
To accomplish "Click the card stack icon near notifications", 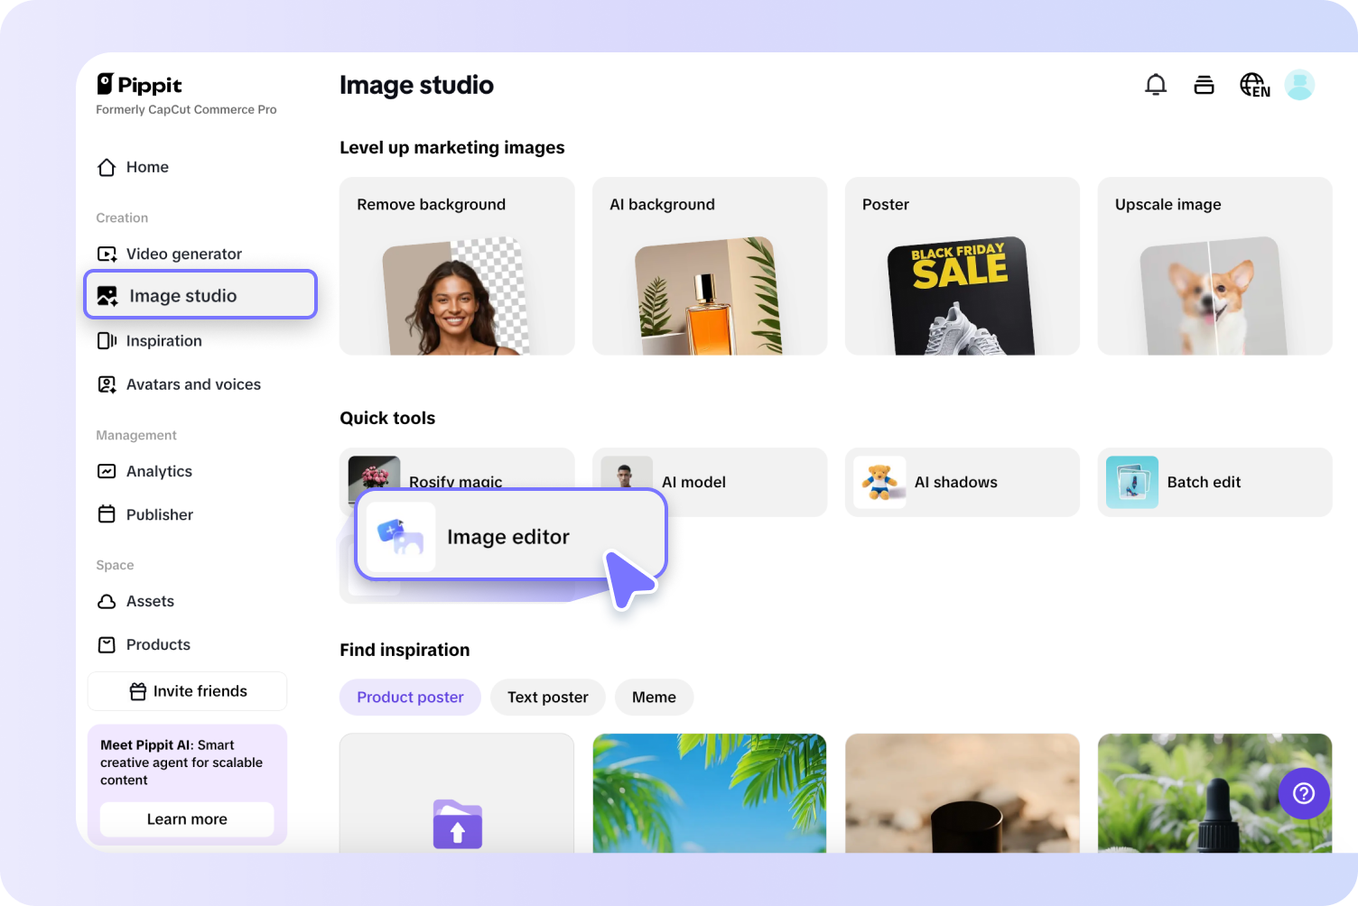I will pos(1204,84).
